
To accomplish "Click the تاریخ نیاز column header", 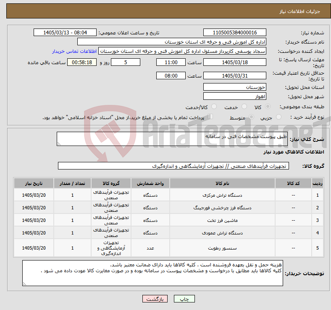I will [34, 183].
